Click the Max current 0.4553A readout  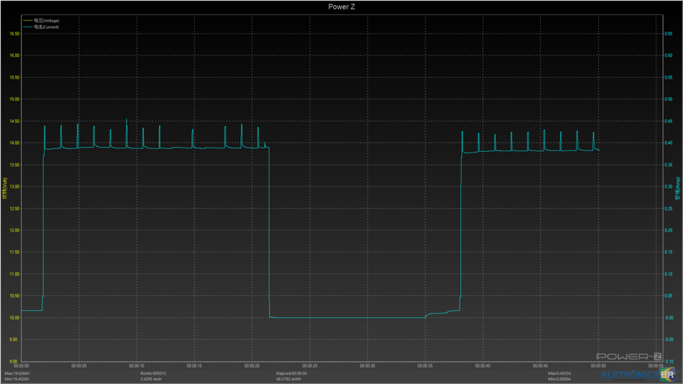point(561,373)
